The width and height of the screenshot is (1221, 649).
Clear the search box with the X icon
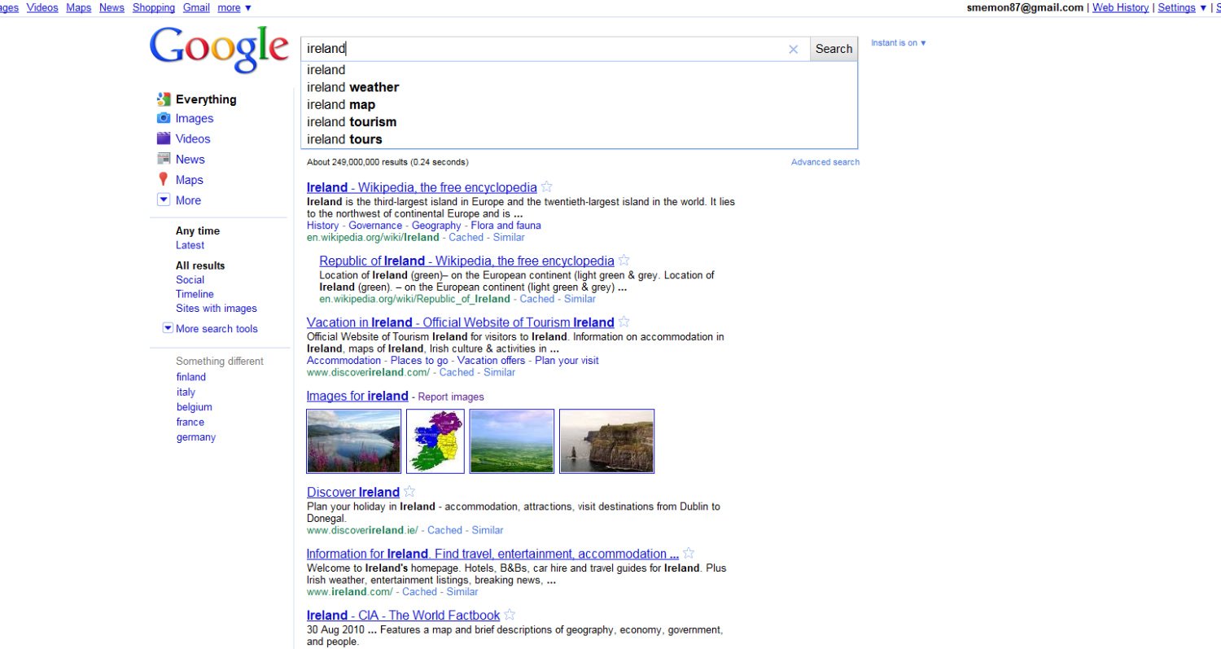click(793, 49)
